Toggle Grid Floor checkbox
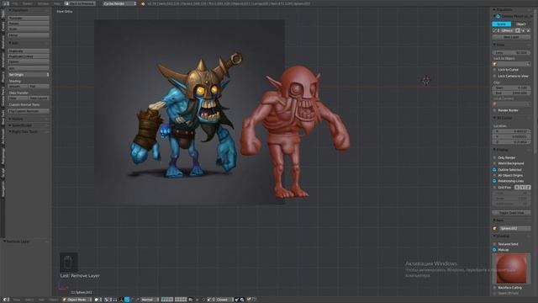The height and width of the screenshot is (303, 538). point(494,188)
